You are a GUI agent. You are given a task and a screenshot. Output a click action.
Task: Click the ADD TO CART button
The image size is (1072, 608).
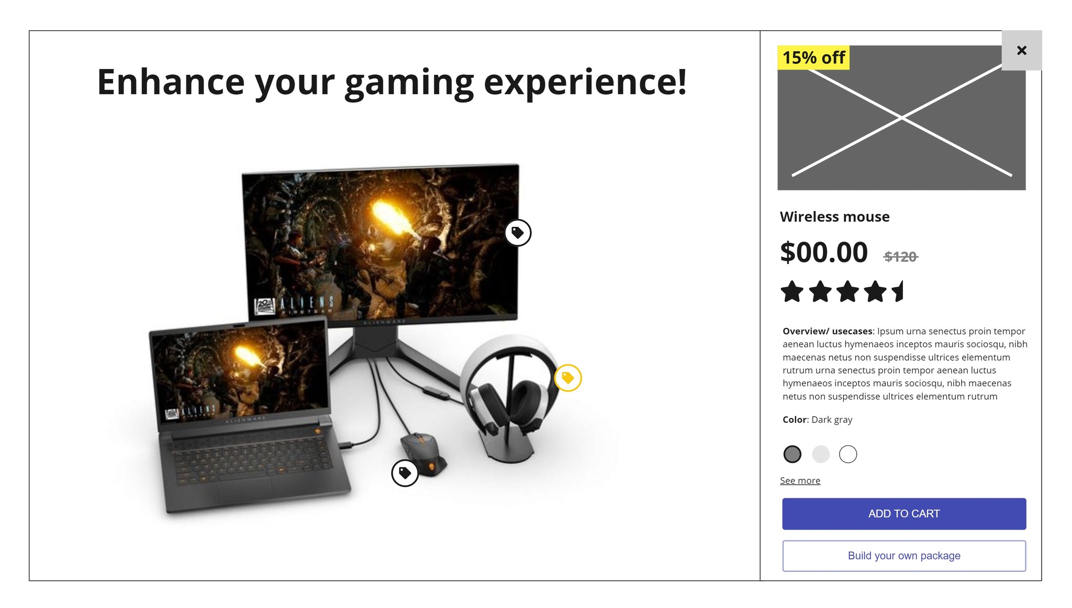(904, 514)
